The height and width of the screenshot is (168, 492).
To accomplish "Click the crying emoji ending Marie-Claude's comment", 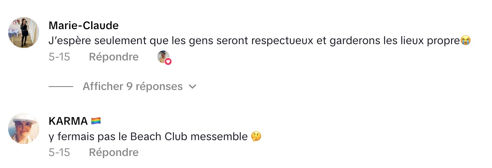I will click(465, 41).
